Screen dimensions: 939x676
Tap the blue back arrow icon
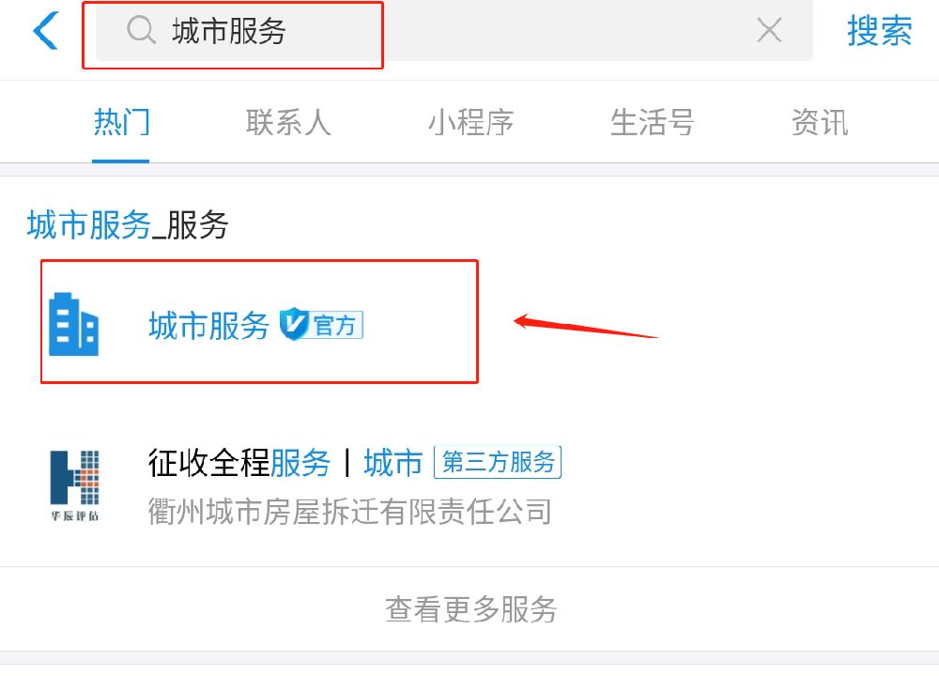coord(45,30)
